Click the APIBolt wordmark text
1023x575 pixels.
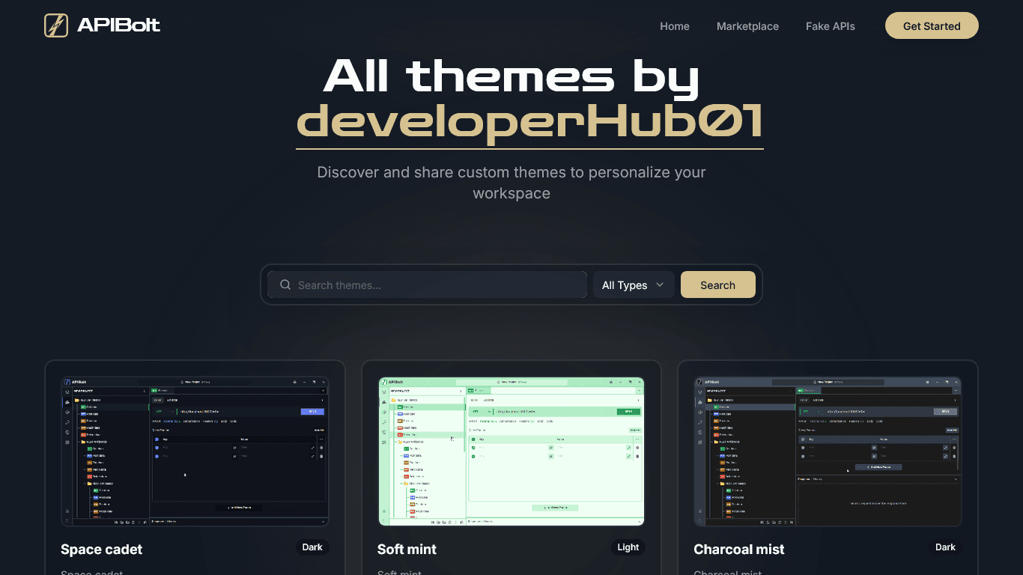[x=118, y=25]
